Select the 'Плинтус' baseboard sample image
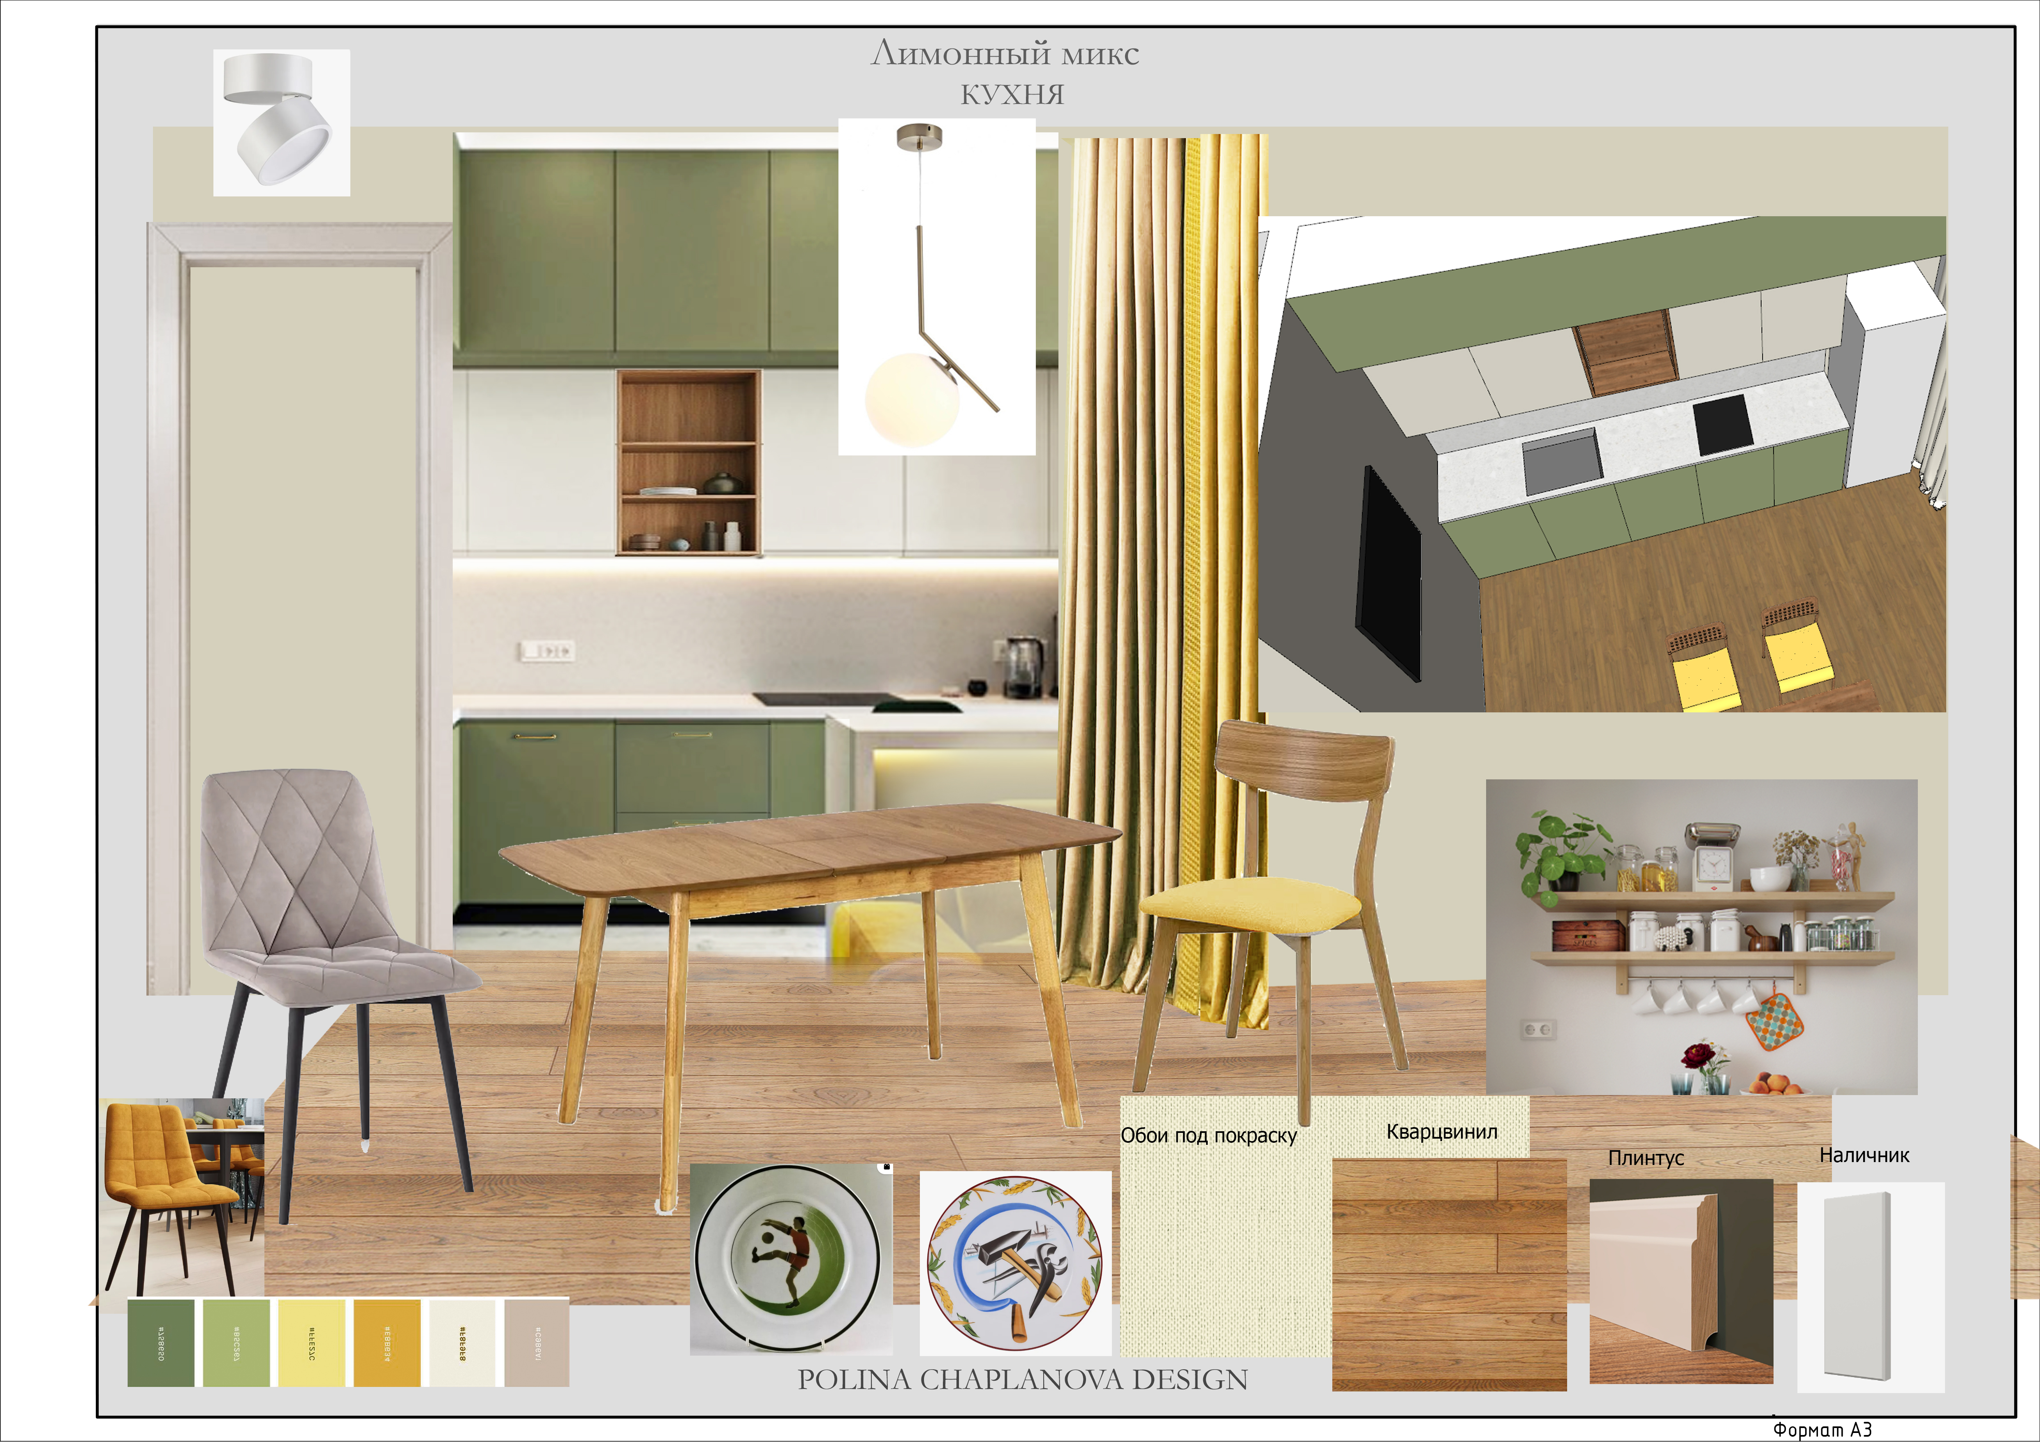 click(1681, 1281)
